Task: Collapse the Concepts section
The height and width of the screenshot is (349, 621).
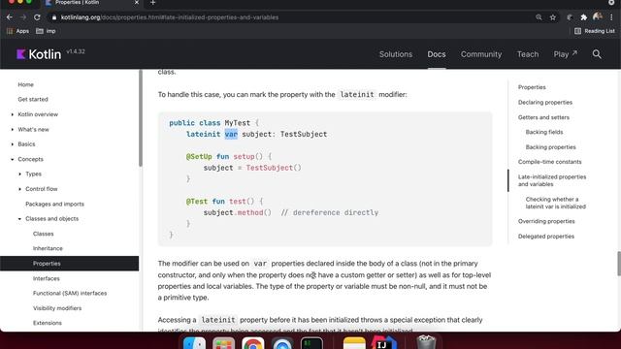Action: (x=13, y=159)
